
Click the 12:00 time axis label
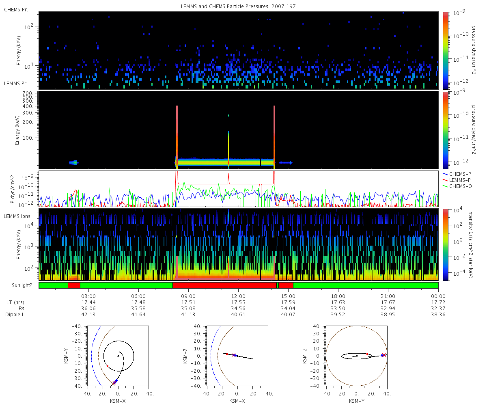click(x=239, y=296)
